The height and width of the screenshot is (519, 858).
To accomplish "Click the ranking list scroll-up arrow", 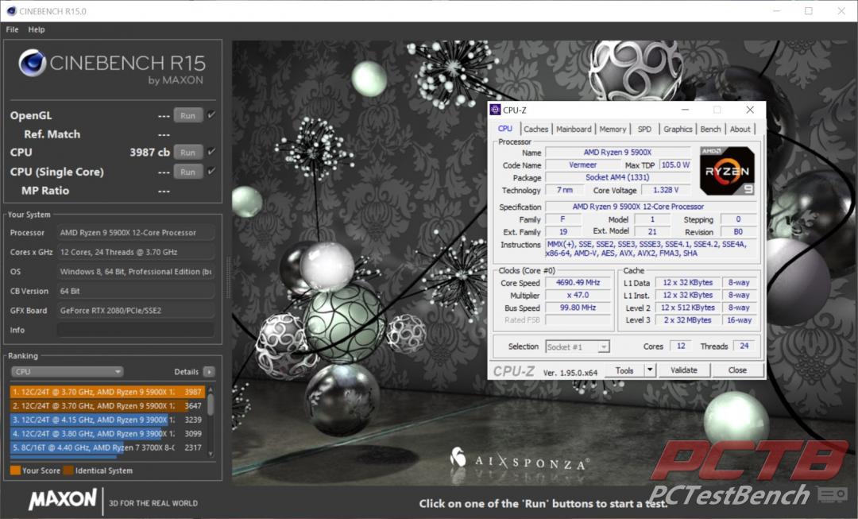I will [211, 389].
